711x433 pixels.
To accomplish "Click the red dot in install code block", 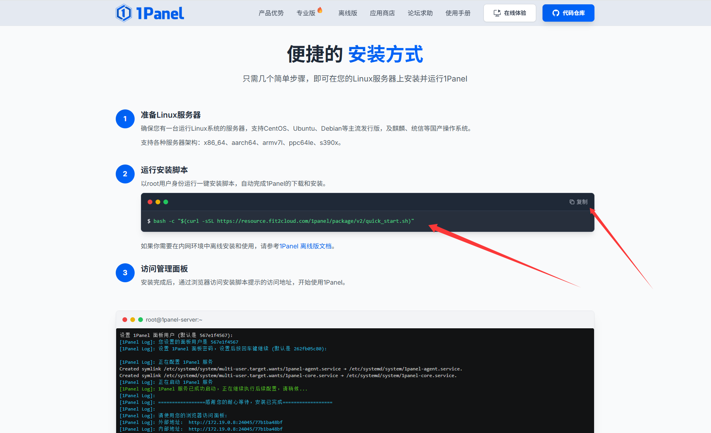I will point(150,202).
